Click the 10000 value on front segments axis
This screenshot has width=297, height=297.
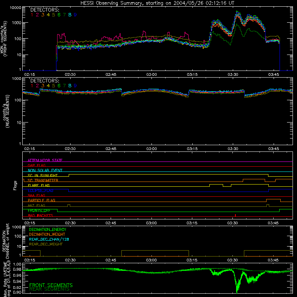(x=16, y=8)
